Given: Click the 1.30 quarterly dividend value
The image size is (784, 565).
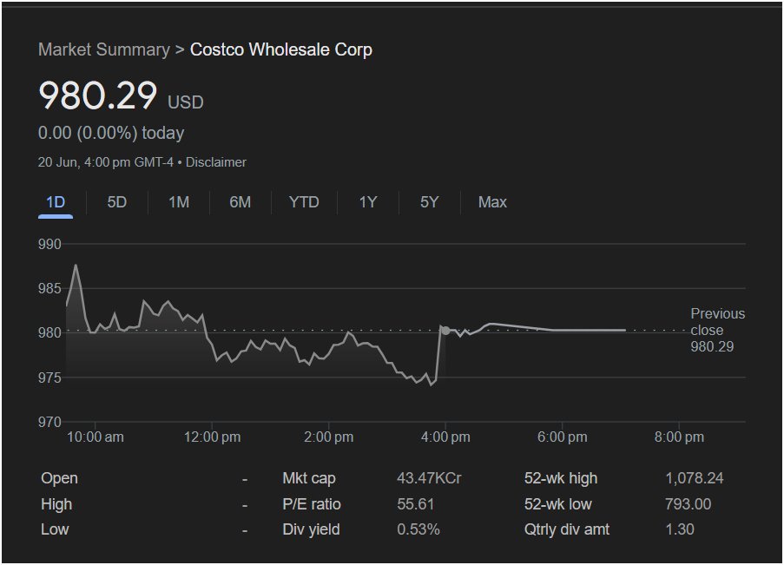Looking at the screenshot, I should coord(680,529).
